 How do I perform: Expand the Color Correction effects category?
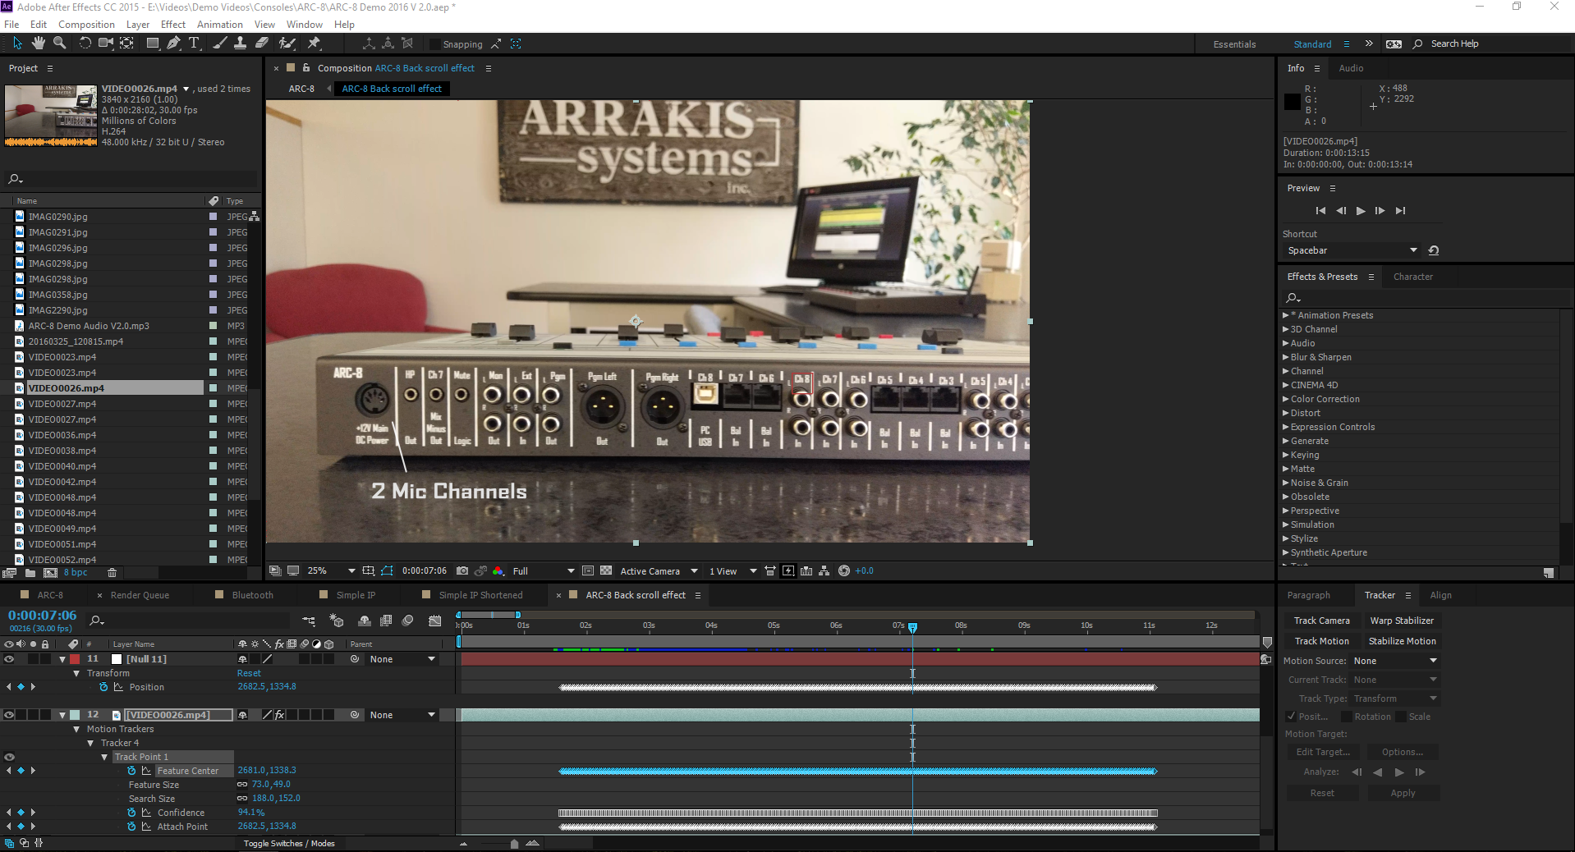1286,399
